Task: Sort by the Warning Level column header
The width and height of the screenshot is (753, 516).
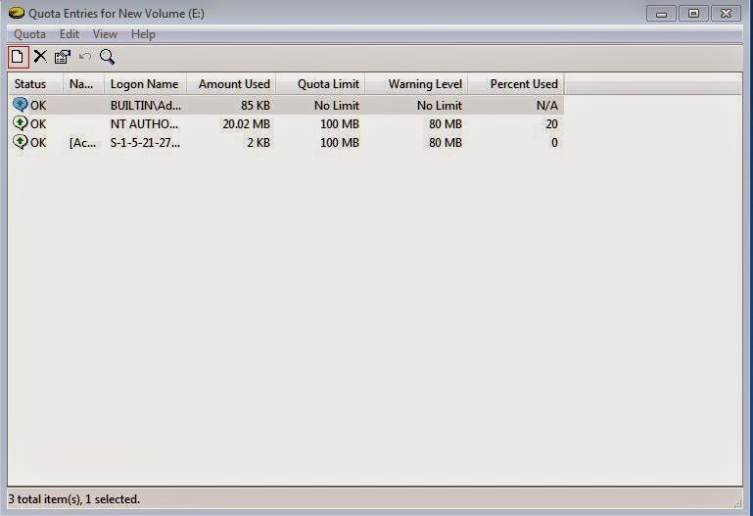Action: pos(416,84)
